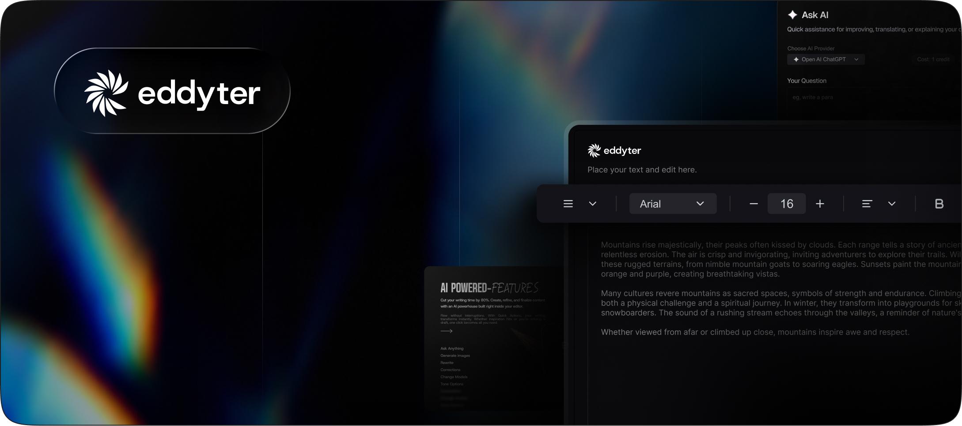
Task: Open the Open AI ChatGPT provider dropdown
Action: tap(826, 60)
